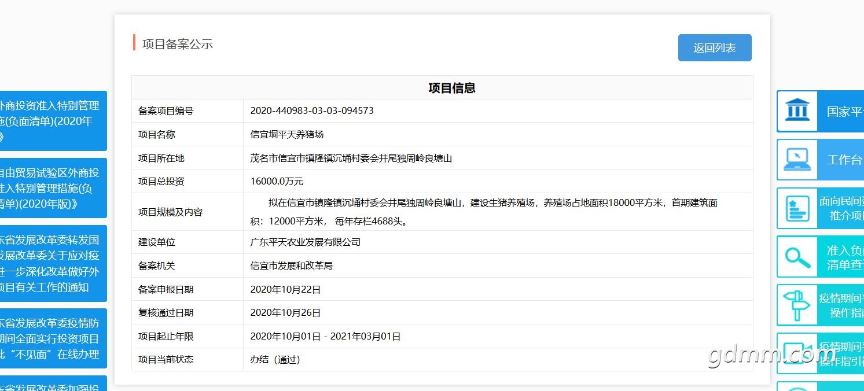Select the period 2020年10月01日 - 2021年03月01日
Viewport: 864px width, 391px height.
(x=325, y=336)
